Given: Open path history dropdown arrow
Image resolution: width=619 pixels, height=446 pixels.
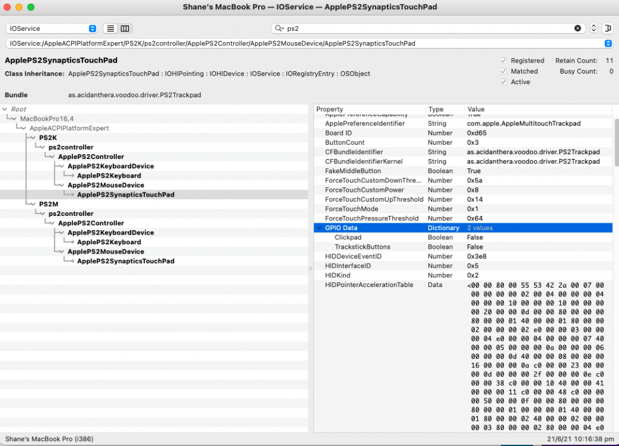Looking at the screenshot, I should click(608, 43).
